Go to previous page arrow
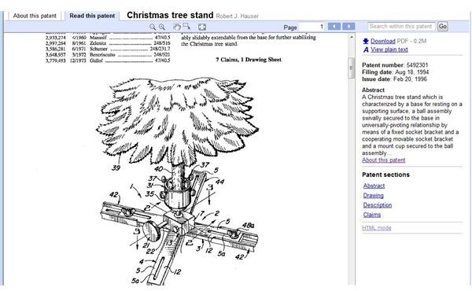The height and width of the screenshot is (291, 472). point(334,27)
